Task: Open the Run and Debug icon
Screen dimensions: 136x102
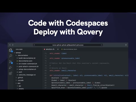Action: click(10, 67)
